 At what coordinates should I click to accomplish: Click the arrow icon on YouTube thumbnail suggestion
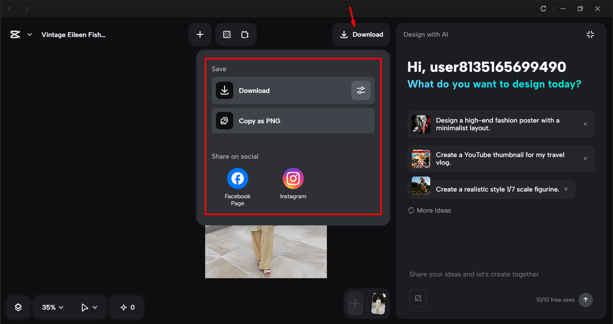click(586, 158)
